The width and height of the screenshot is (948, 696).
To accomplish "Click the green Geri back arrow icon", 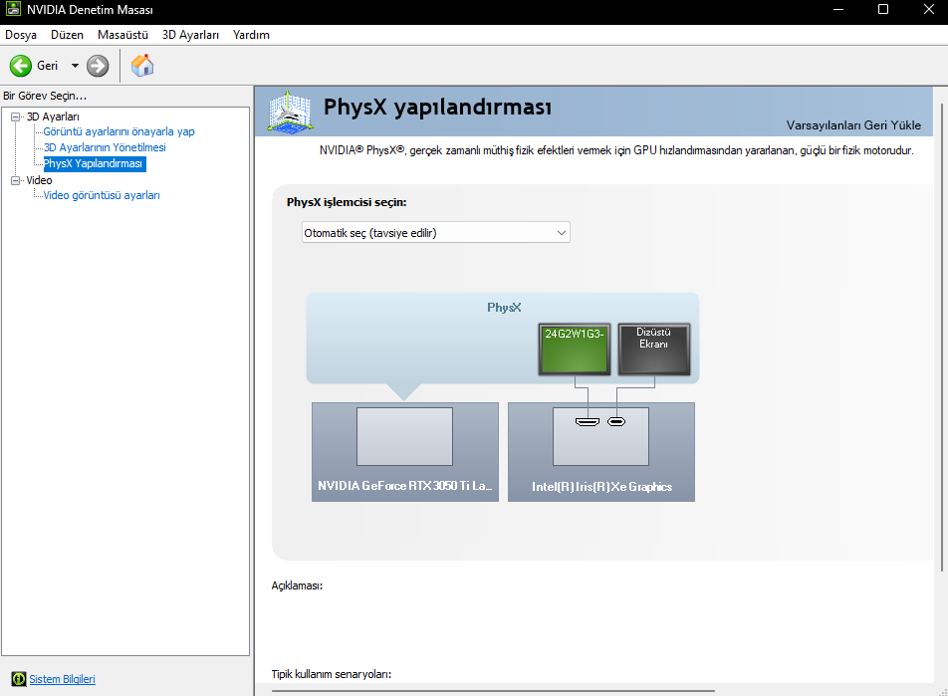I will point(21,66).
